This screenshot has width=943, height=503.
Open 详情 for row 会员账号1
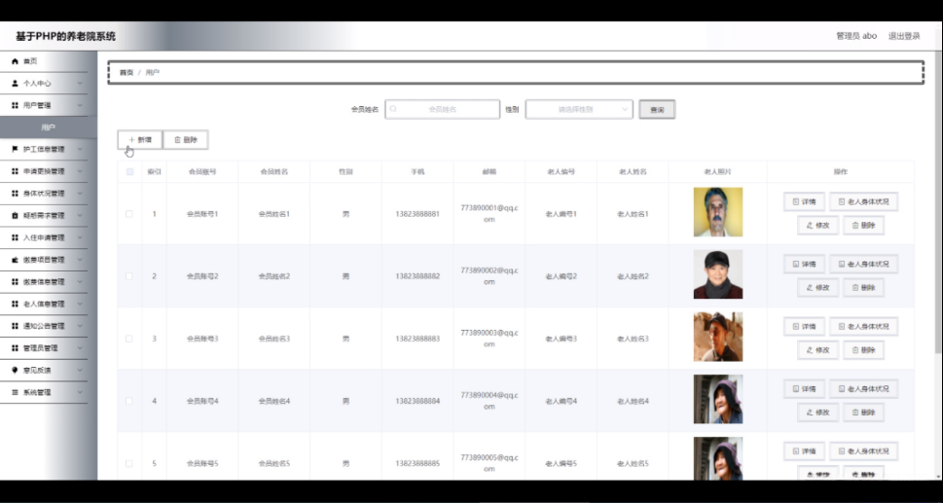click(804, 202)
